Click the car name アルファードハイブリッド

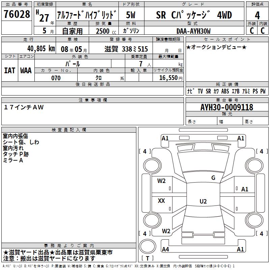[87, 15]
